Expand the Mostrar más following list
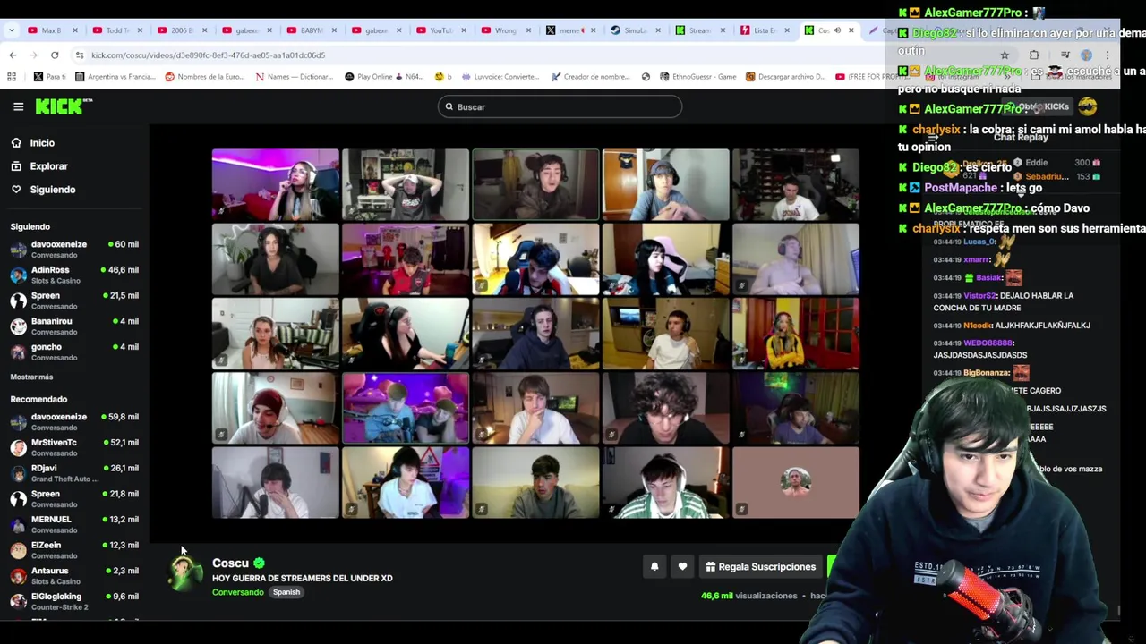 click(31, 377)
